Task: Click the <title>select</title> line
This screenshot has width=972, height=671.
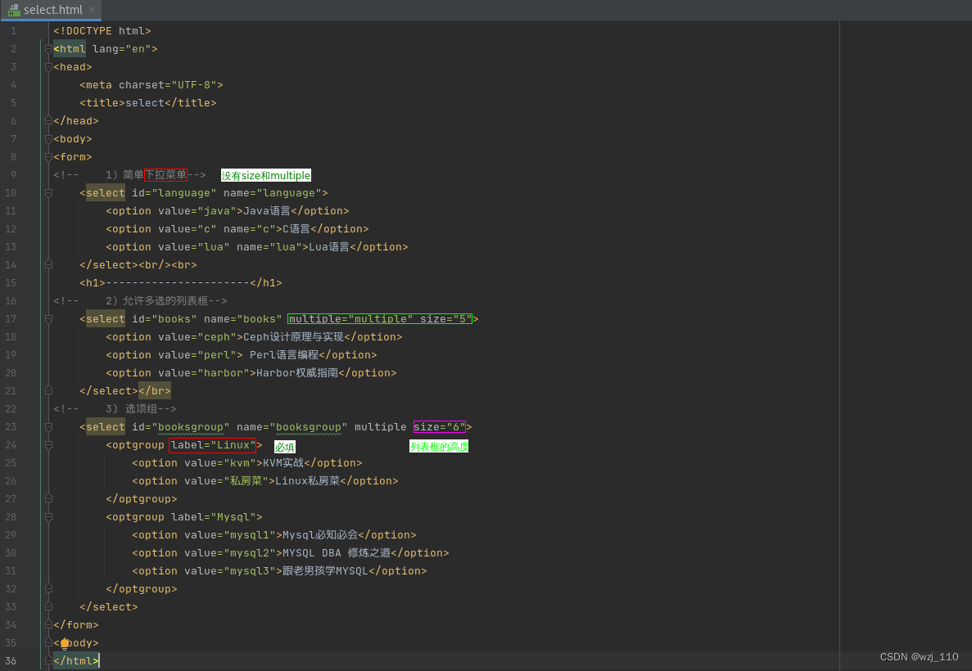Action: pos(148,103)
